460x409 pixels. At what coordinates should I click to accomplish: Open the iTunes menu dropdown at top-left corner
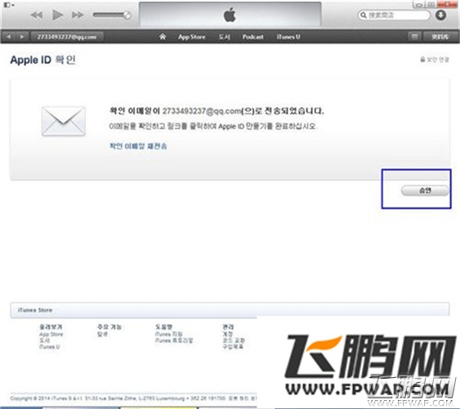click(9, 5)
